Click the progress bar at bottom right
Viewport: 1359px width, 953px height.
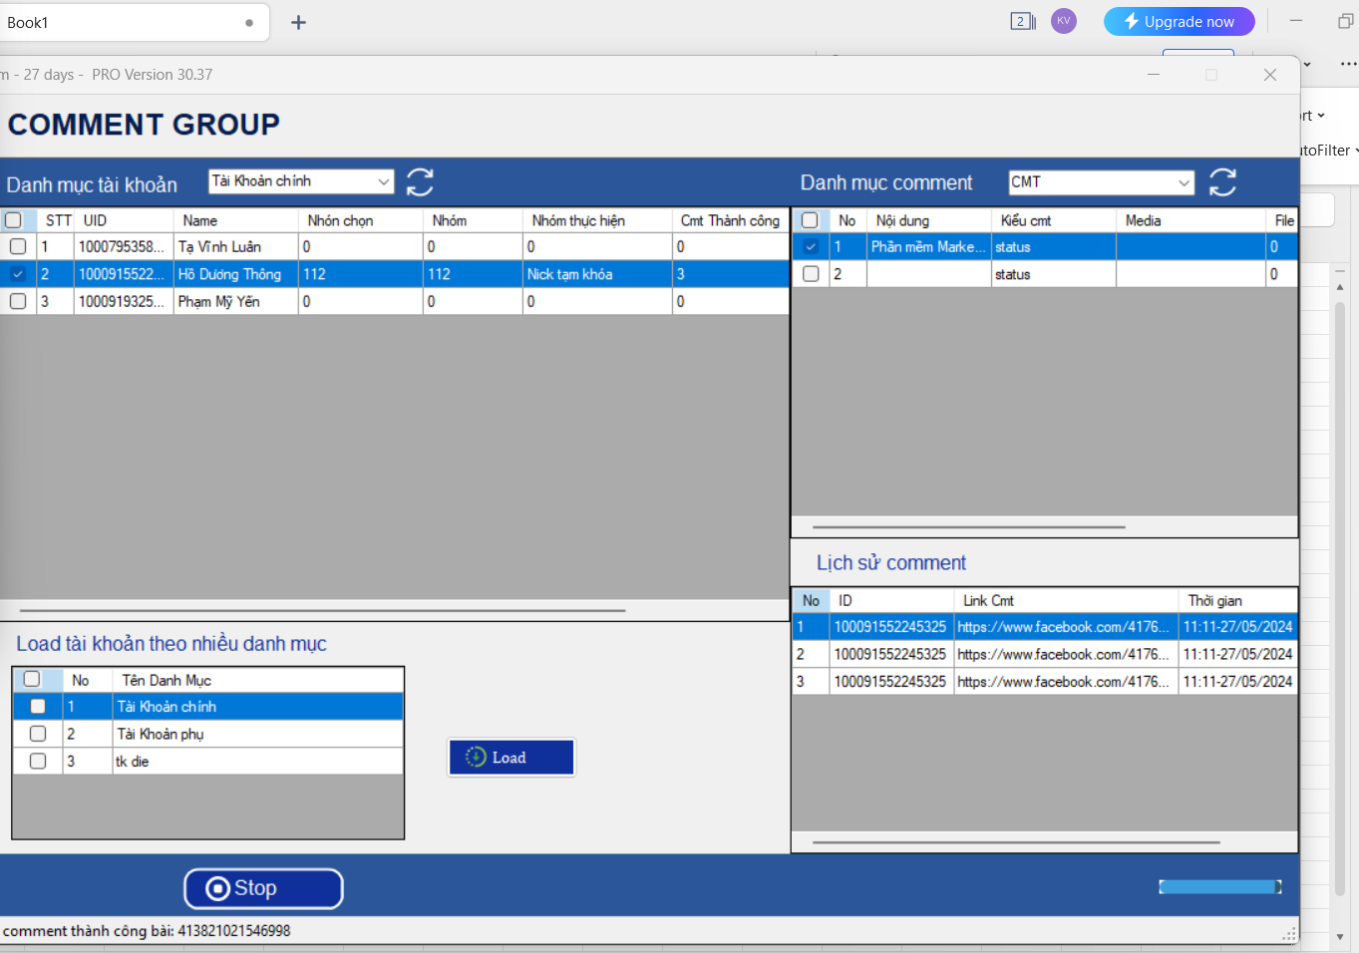[x=1219, y=885]
